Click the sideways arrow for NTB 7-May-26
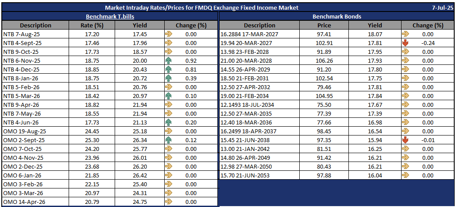456x207 pixels. pos(168,113)
